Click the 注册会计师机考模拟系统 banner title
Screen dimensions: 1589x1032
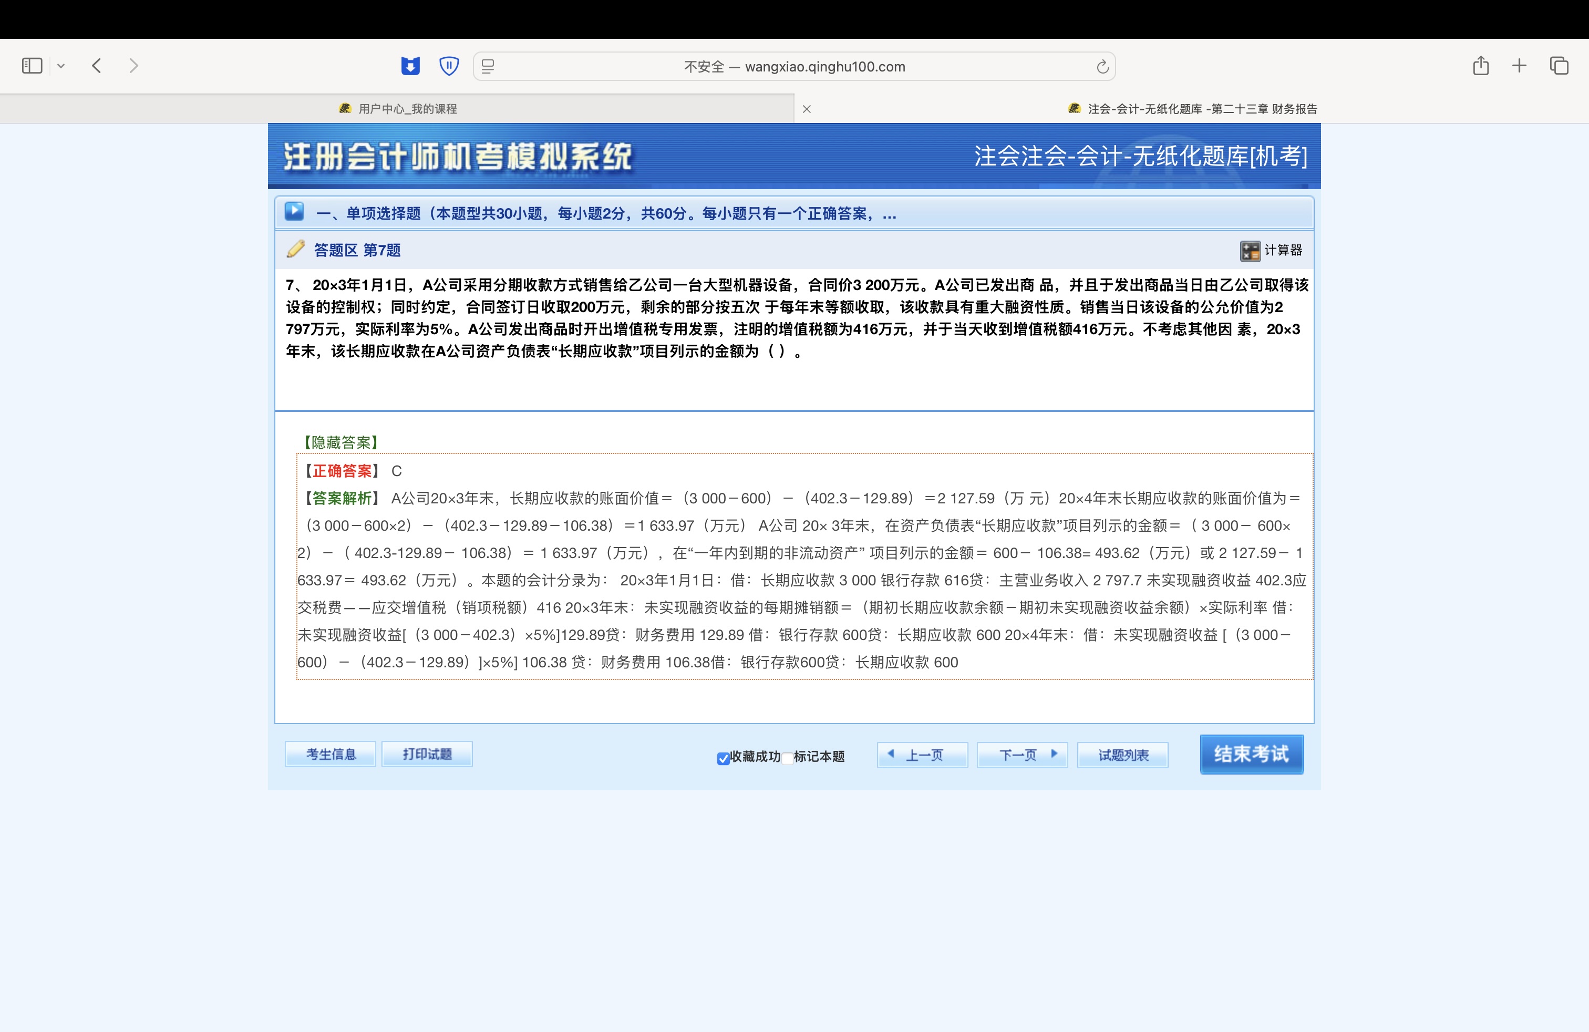457,157
